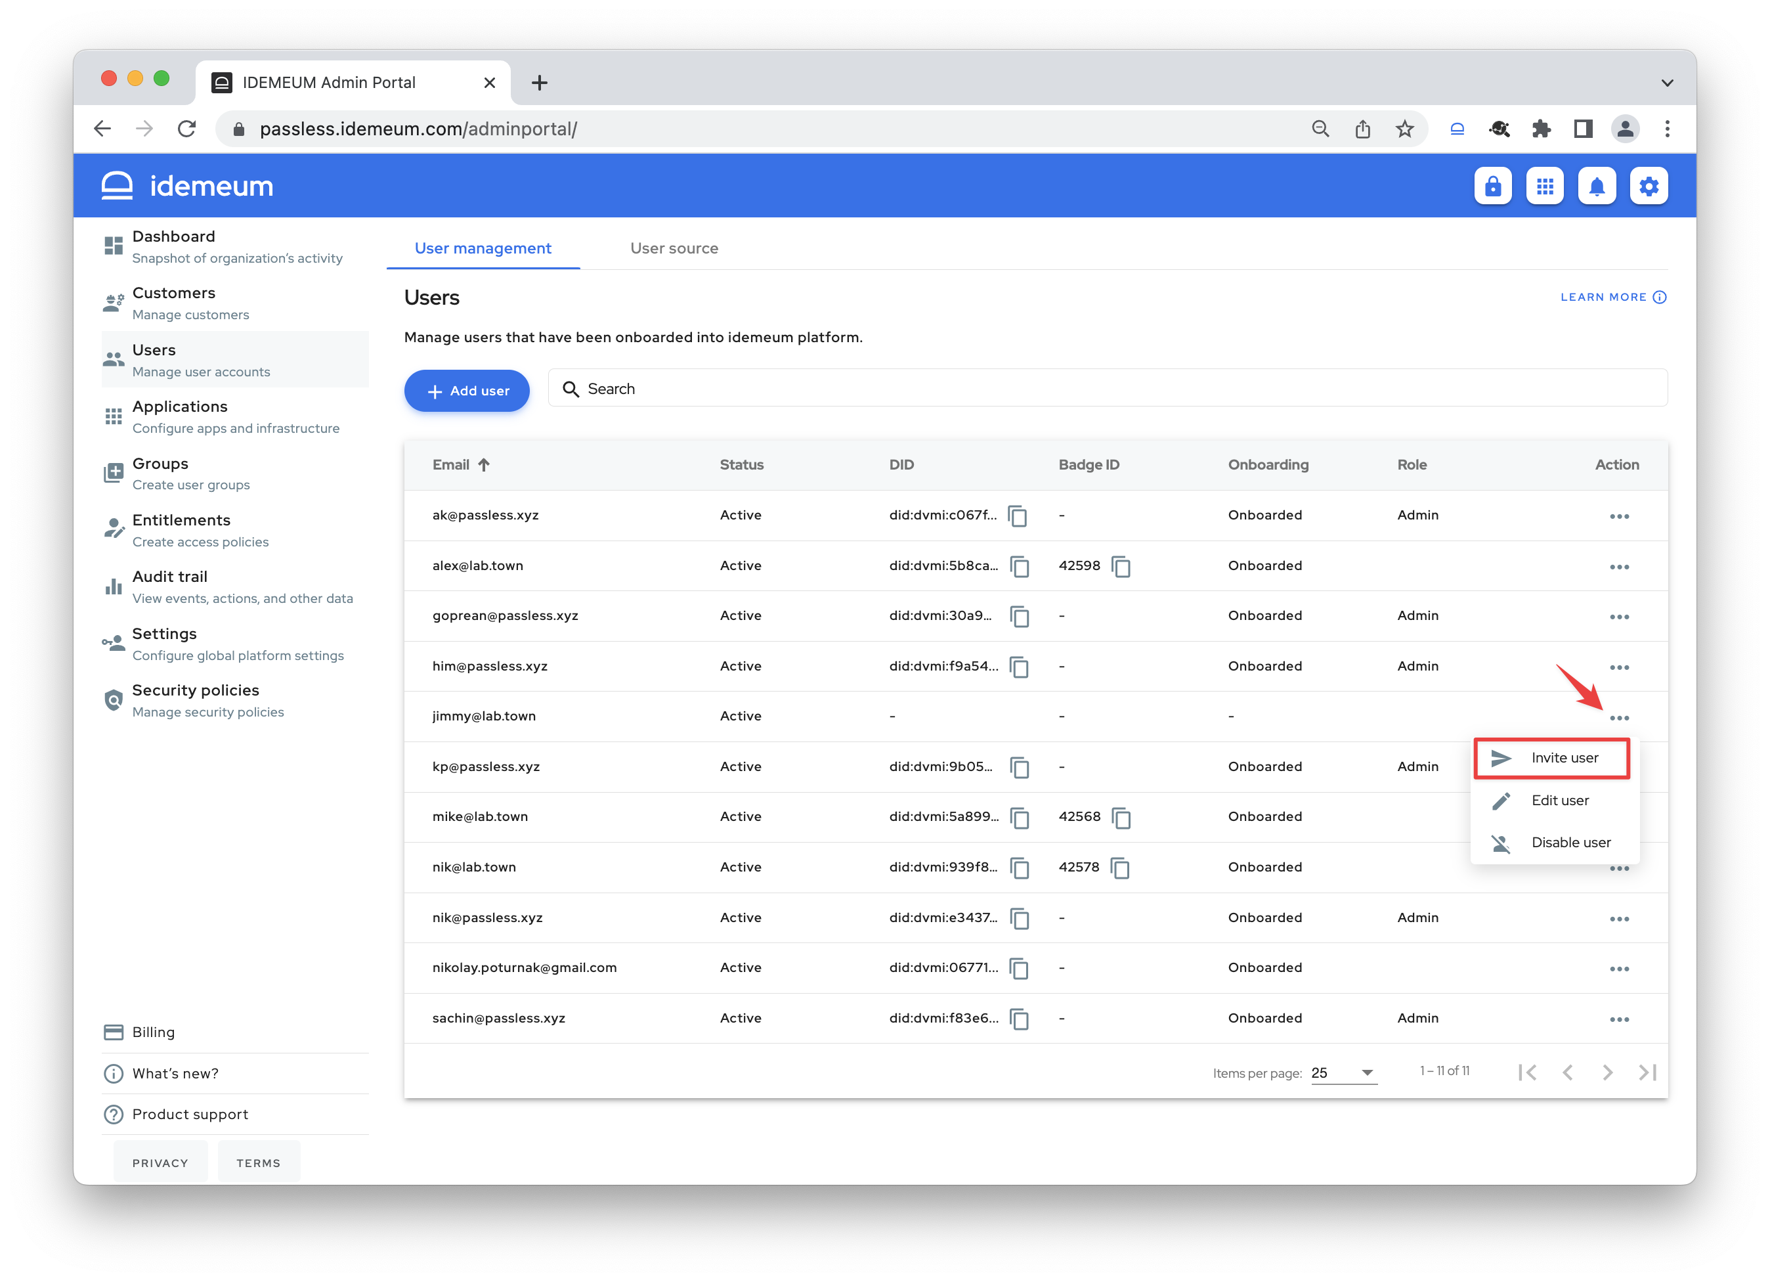
Task: Copy DID for sachin@passless.xyz
Action: tap(1019, 1019)
